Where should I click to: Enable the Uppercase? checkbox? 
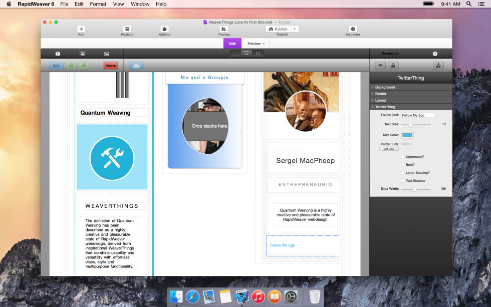(x=403, y=156)
